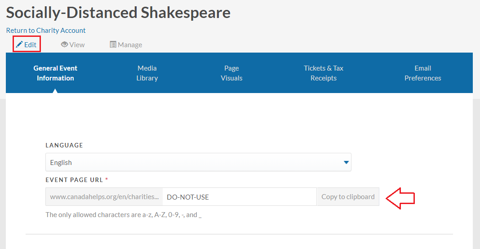
Task: Switch to View mode label
Action: [x=77, y=44]
